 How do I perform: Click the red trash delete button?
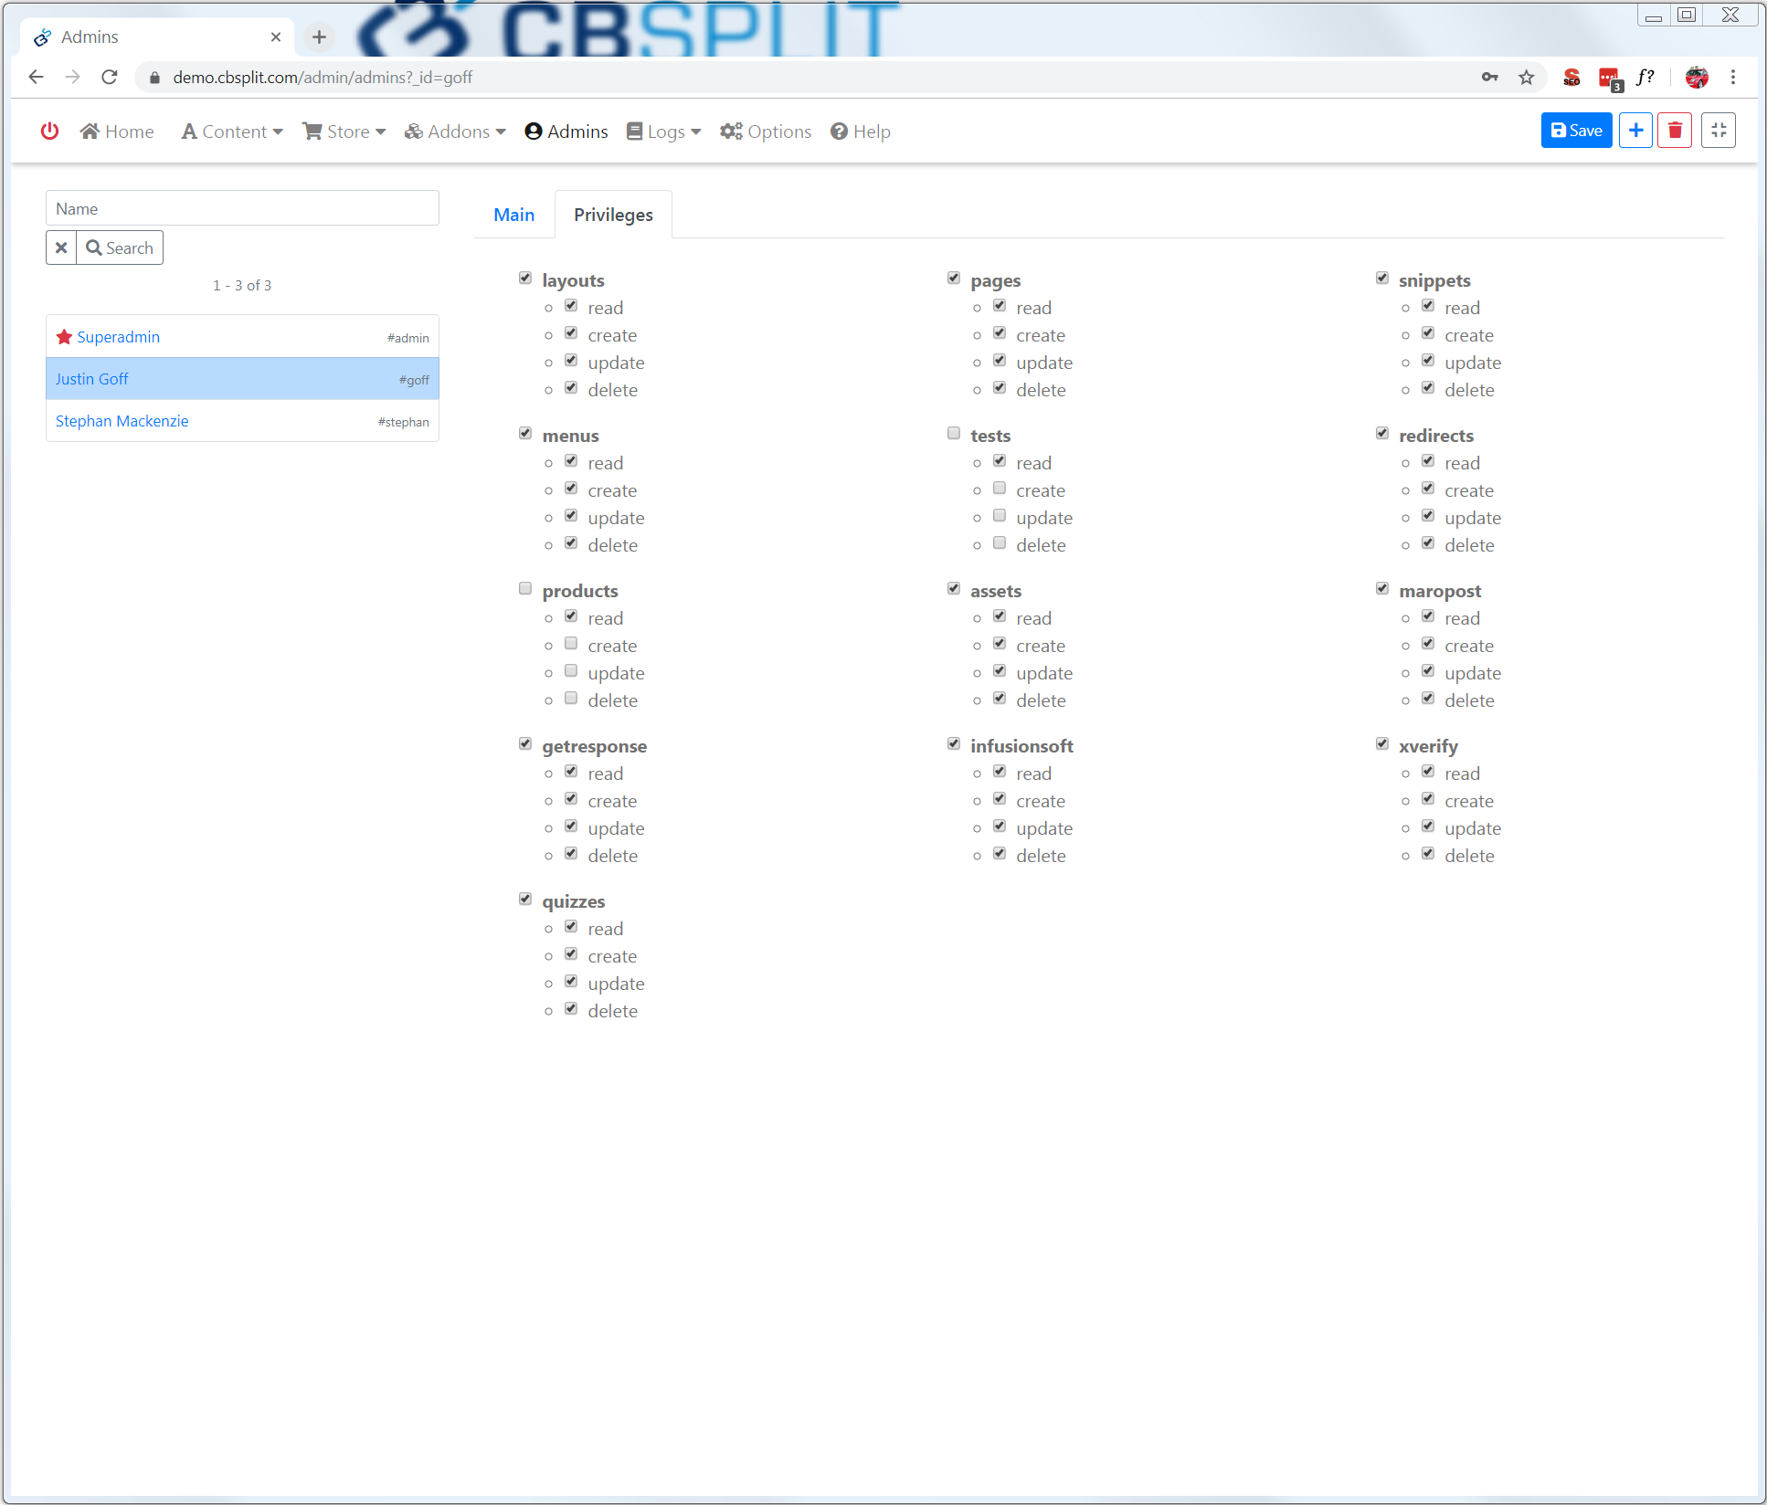[1675, 131]
